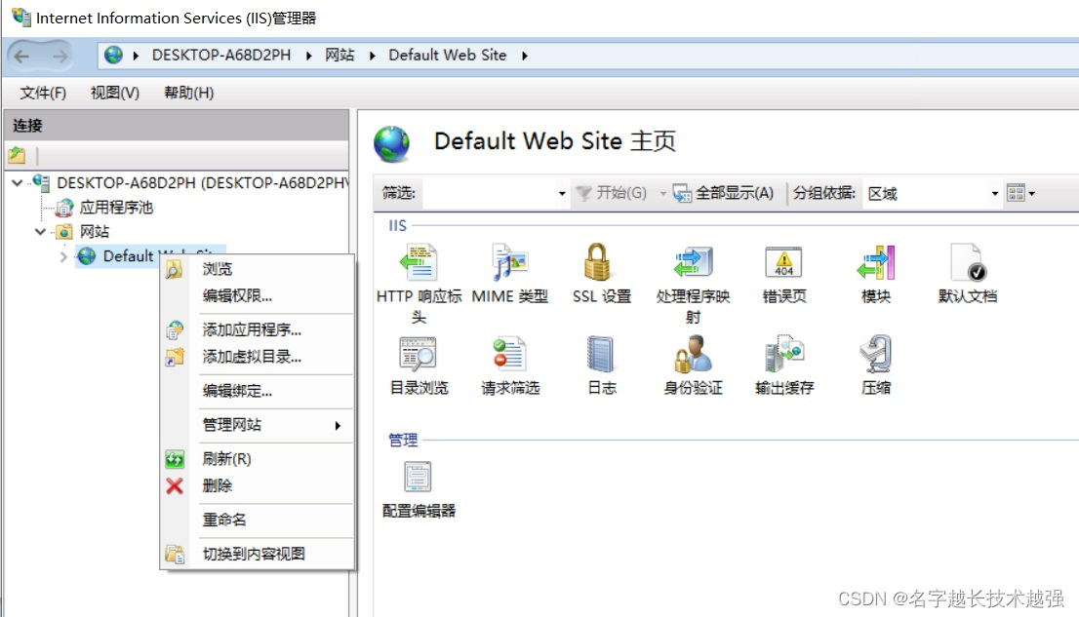The width and height of the screenshot is (1079, 617).
Task: Expand breadcrumb arrow after Default Web Site
Action: point(525,56)
